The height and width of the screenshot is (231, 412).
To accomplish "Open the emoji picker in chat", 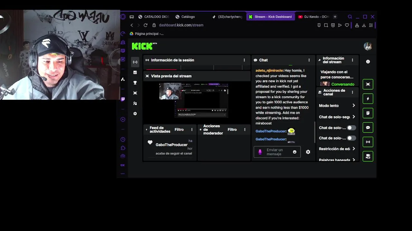I will click(x=295, y=152).
